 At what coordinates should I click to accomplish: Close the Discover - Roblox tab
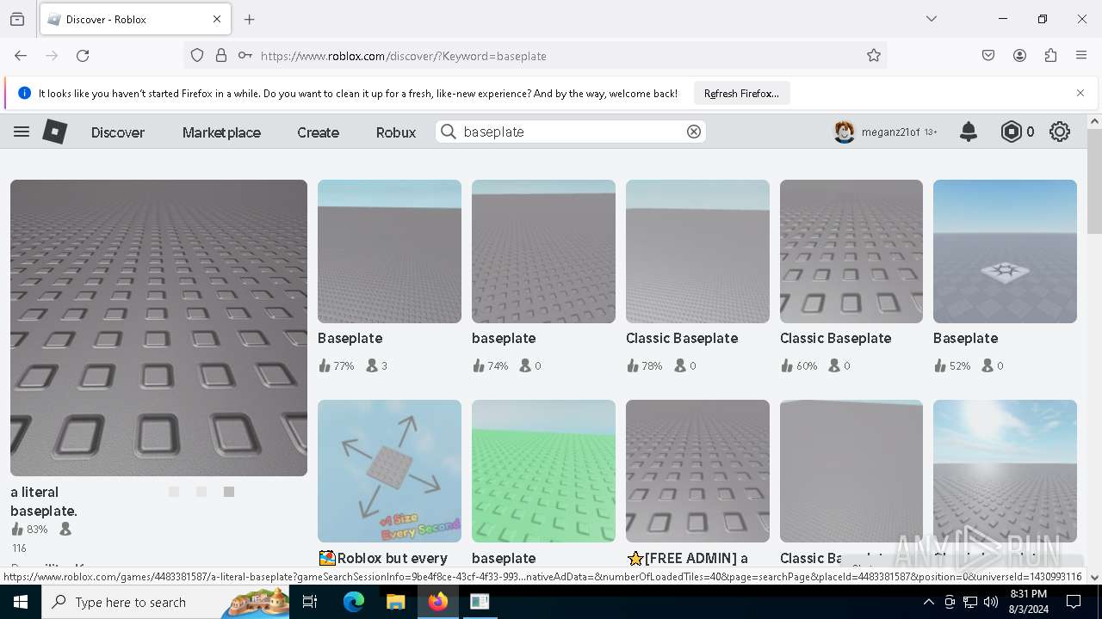coord(217,19)
